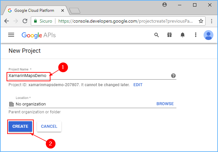The height and width of the screenshot is (152, 218).
Task: Reload the page
Action: pos(25,21)
